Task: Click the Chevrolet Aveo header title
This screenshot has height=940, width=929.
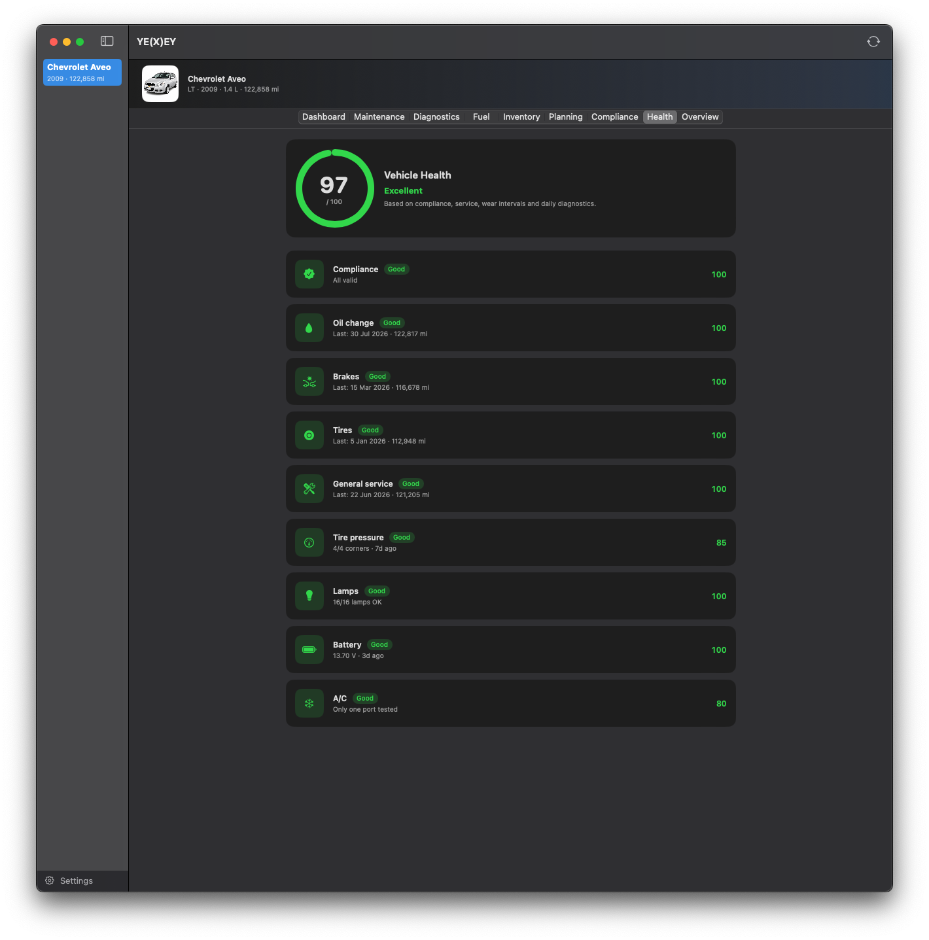Action: [x=217, y=79]
